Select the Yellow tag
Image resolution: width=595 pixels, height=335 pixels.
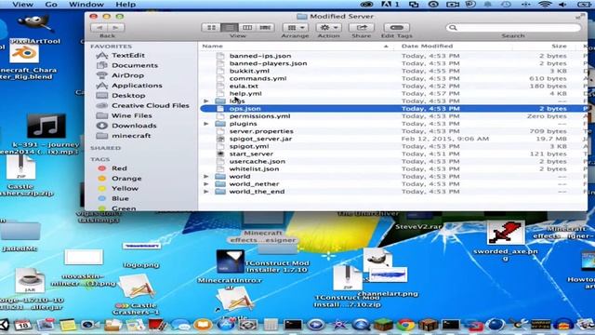[x=125, y=188]
